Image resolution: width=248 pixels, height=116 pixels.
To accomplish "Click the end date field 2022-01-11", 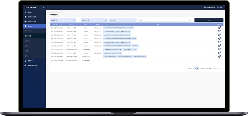I will (94, 20).
